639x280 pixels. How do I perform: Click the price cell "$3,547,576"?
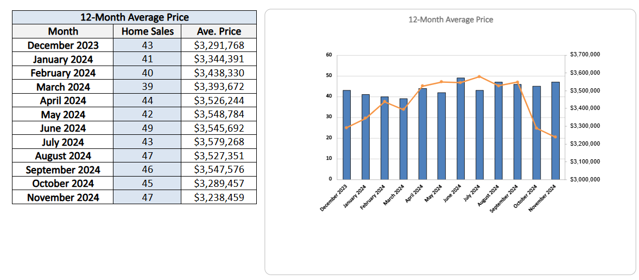(x=219, y=170)
